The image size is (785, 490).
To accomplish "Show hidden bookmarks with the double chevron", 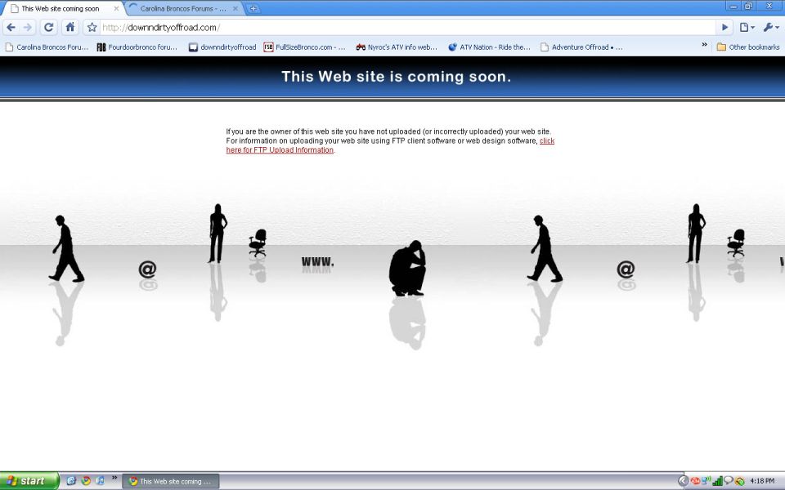I will [704, 45].
